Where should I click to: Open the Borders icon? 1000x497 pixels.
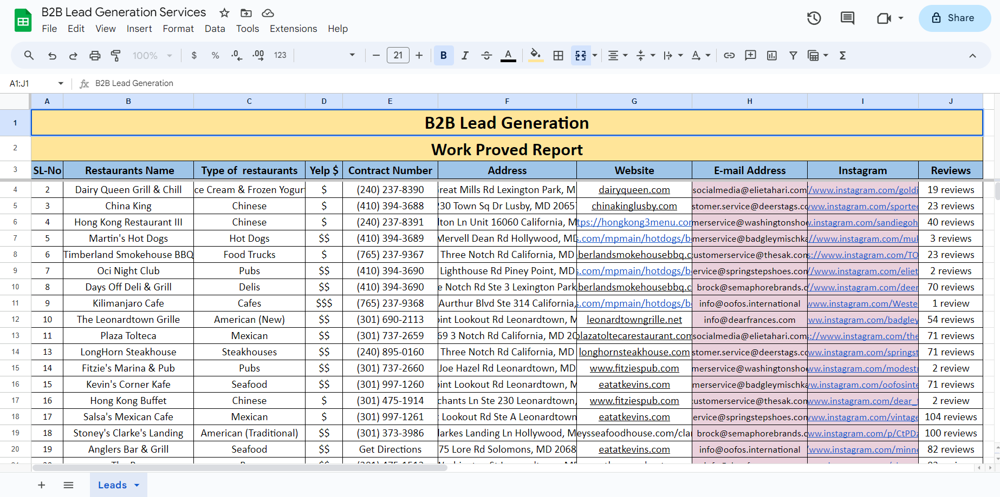(x=559, y=55)
